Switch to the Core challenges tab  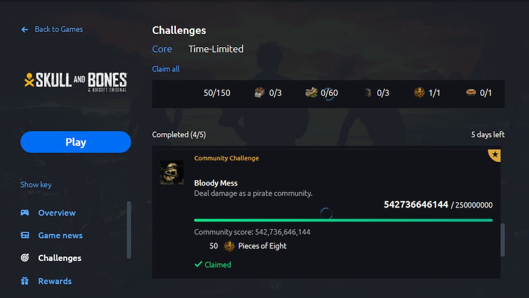[162, 49]
